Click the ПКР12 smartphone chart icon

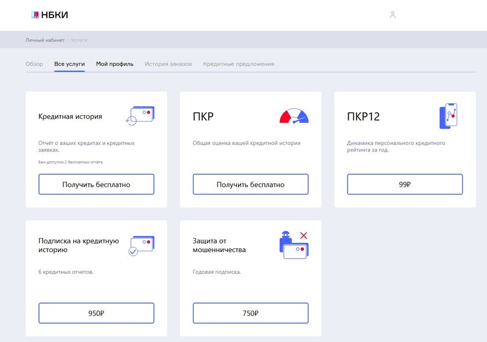448,116
